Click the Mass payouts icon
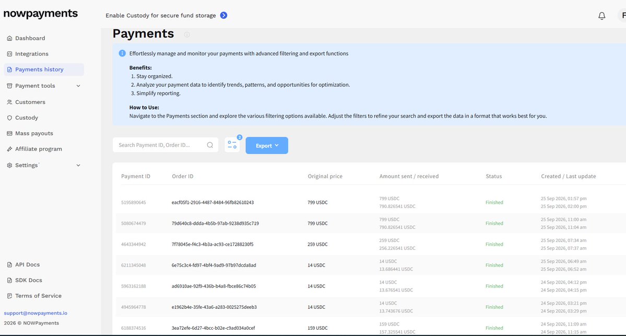The height and width of the screenshot is (336, 626). [x=9, y=133]
